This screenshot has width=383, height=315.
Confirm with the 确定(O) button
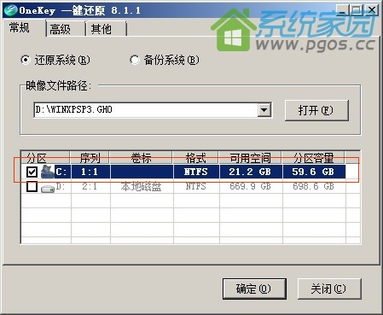254,289
